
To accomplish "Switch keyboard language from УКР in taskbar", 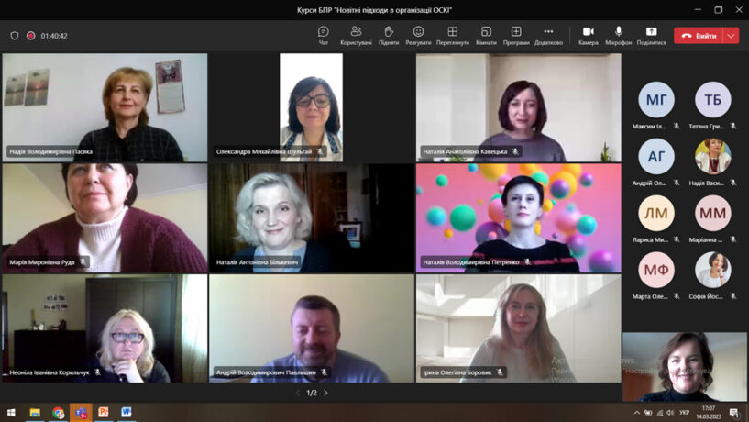I will [x=684, y=413].
